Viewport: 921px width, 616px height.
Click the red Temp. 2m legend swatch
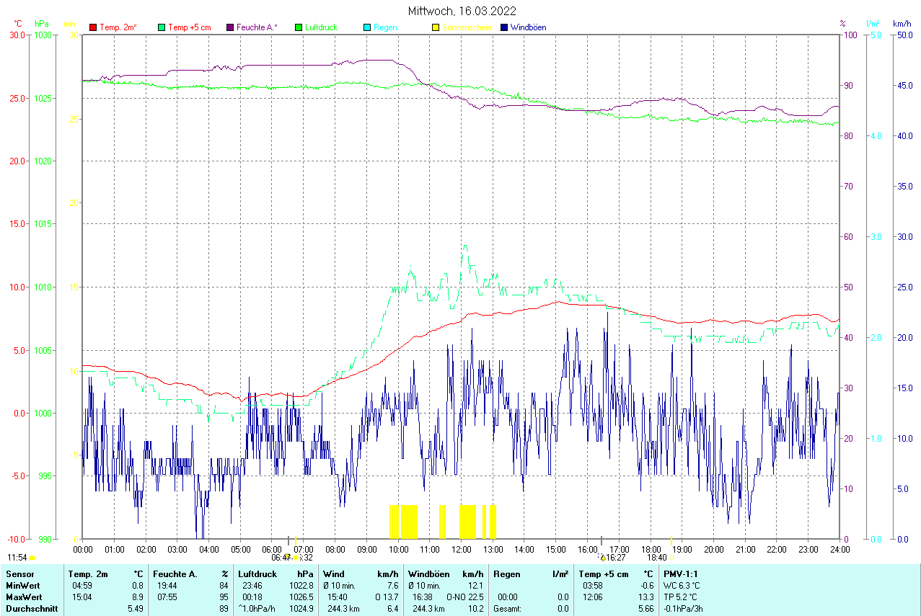point(93,27)
